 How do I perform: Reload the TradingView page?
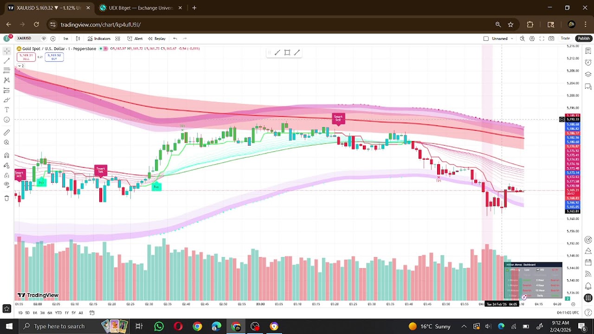point(36,25)
